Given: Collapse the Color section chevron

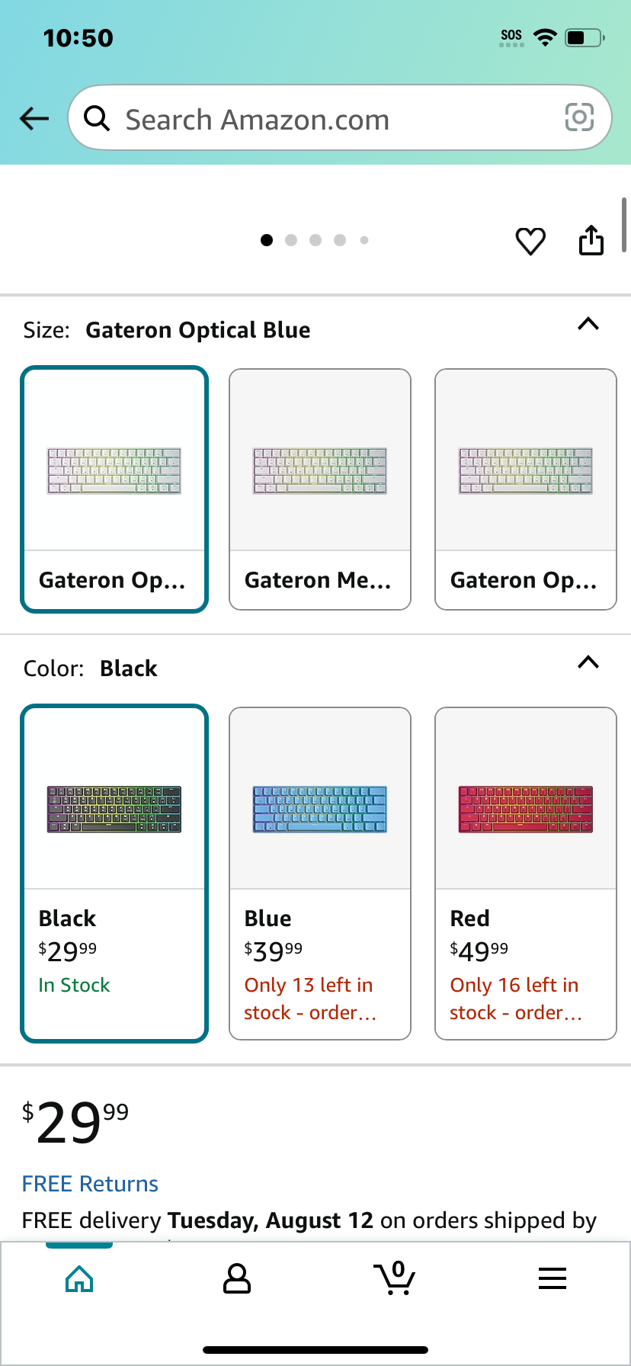Looking at the screenshot, I should coord(588,662).
